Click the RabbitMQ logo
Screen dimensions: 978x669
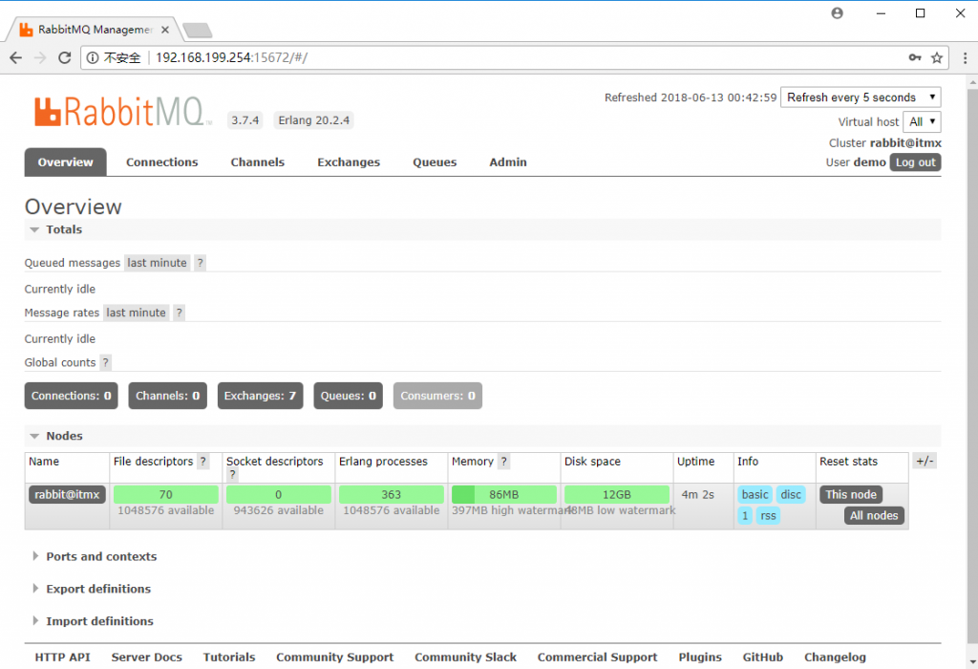tap(122, 112)
